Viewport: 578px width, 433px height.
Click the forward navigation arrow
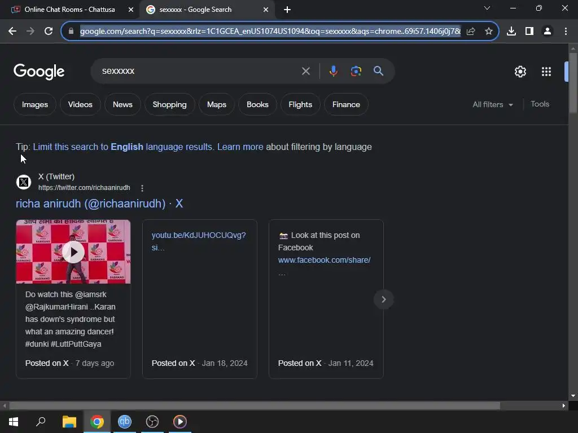click(30, 32)
